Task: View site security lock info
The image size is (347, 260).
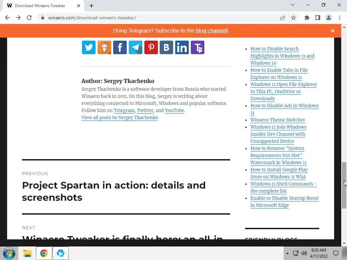Action: coord(43,18)
